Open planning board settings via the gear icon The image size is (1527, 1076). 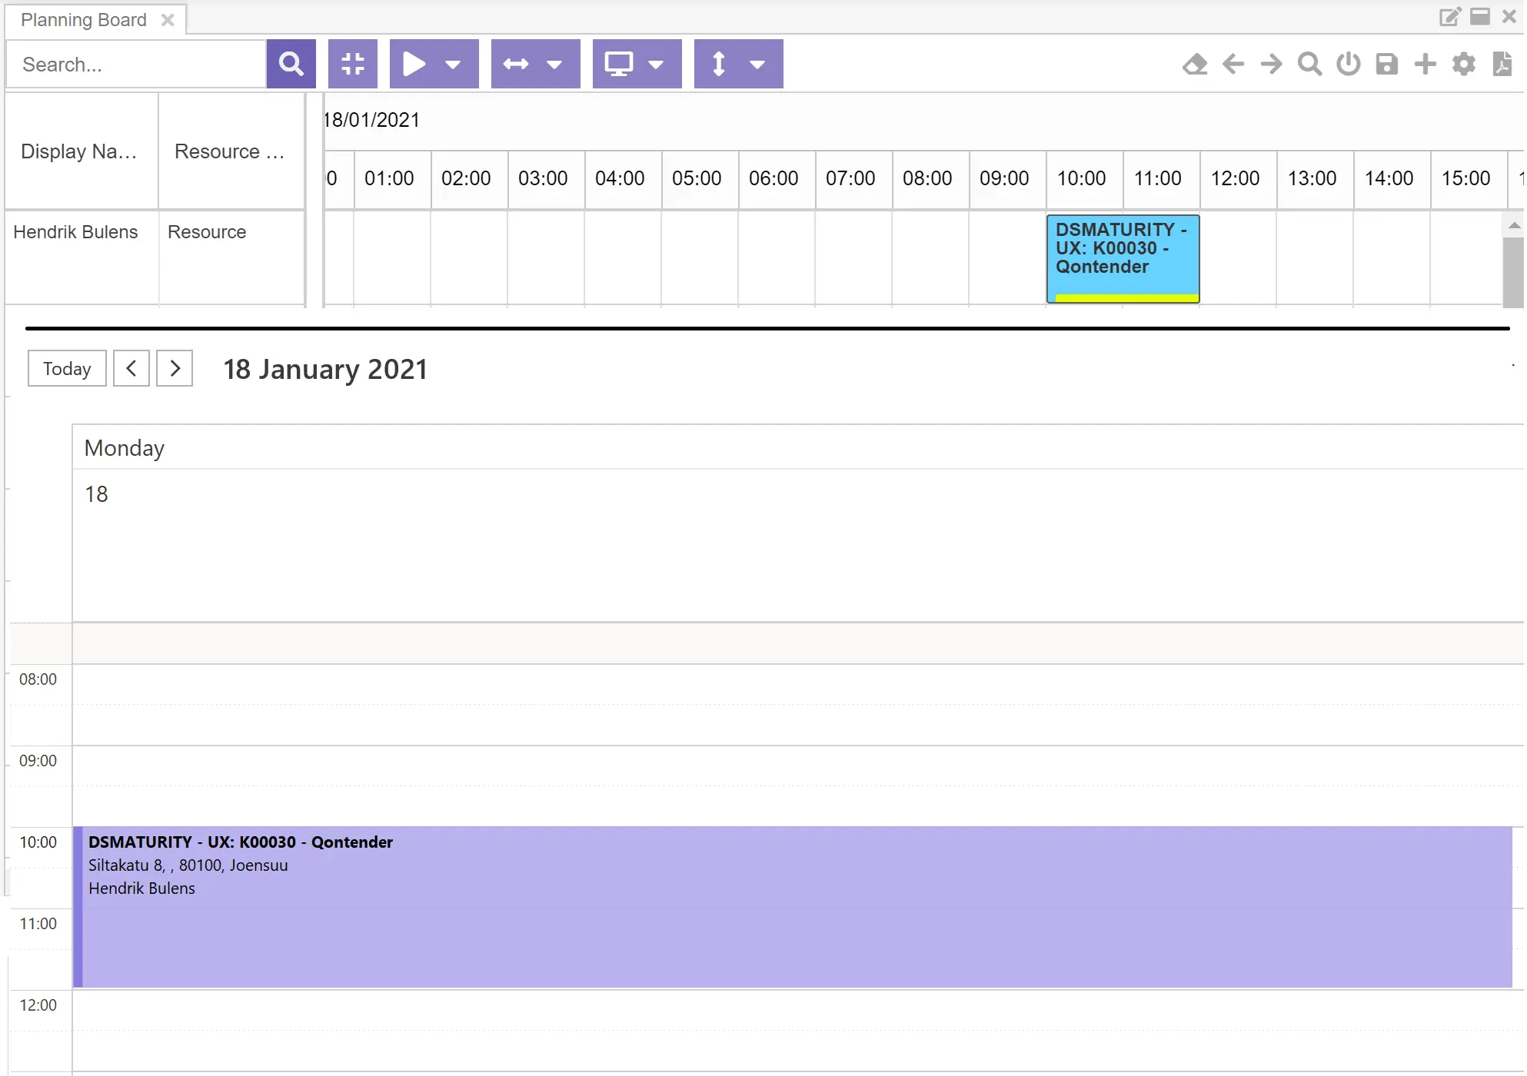point(1463,64)
